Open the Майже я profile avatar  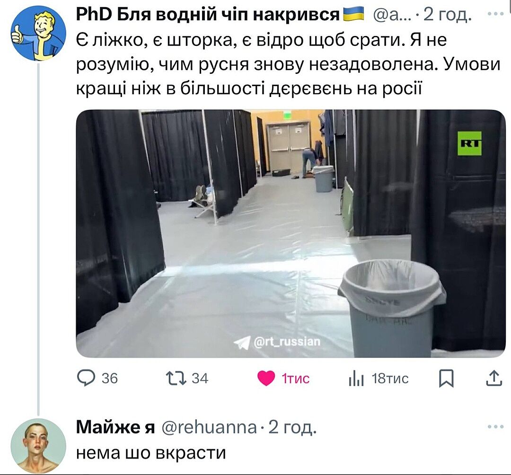[x=38, y=446]
